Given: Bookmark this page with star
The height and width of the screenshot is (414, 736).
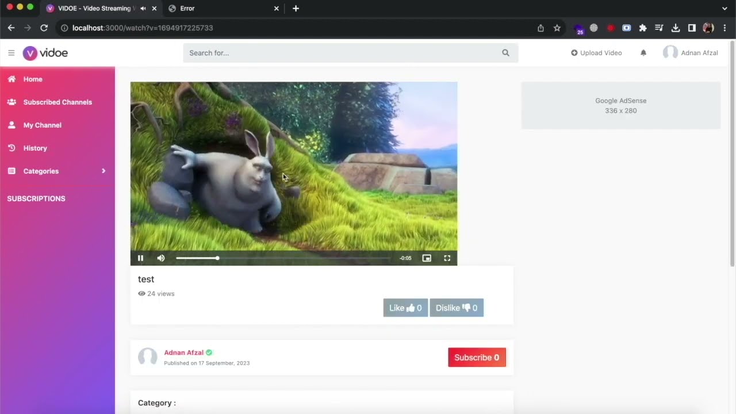Looking at the screenshot, I should point(557,28).
